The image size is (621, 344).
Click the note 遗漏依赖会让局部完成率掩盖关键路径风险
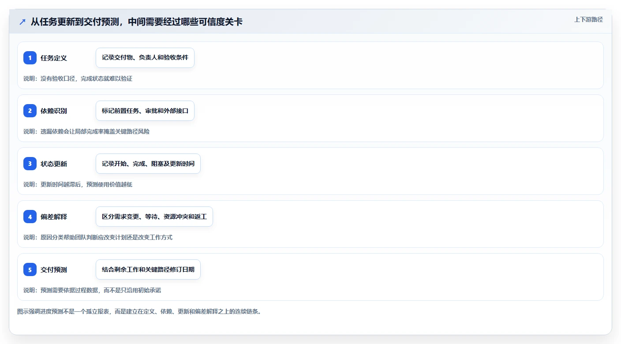[86, 131]
